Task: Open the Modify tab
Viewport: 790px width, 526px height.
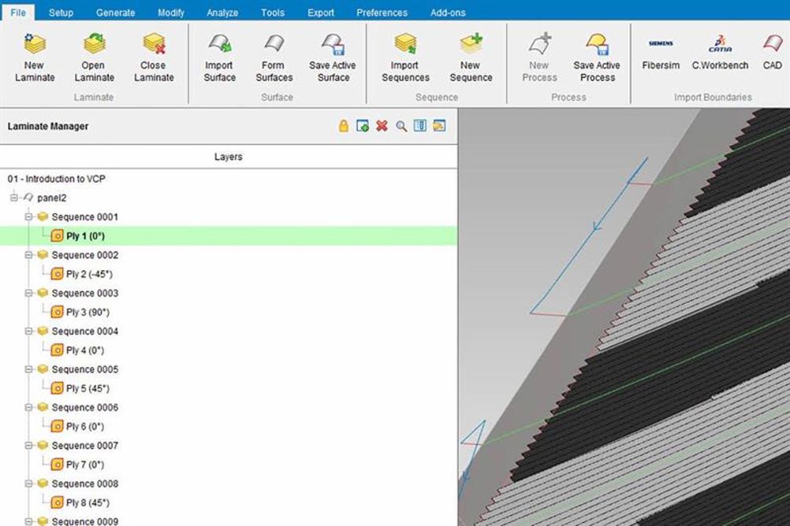Action: tap(171, 13)
